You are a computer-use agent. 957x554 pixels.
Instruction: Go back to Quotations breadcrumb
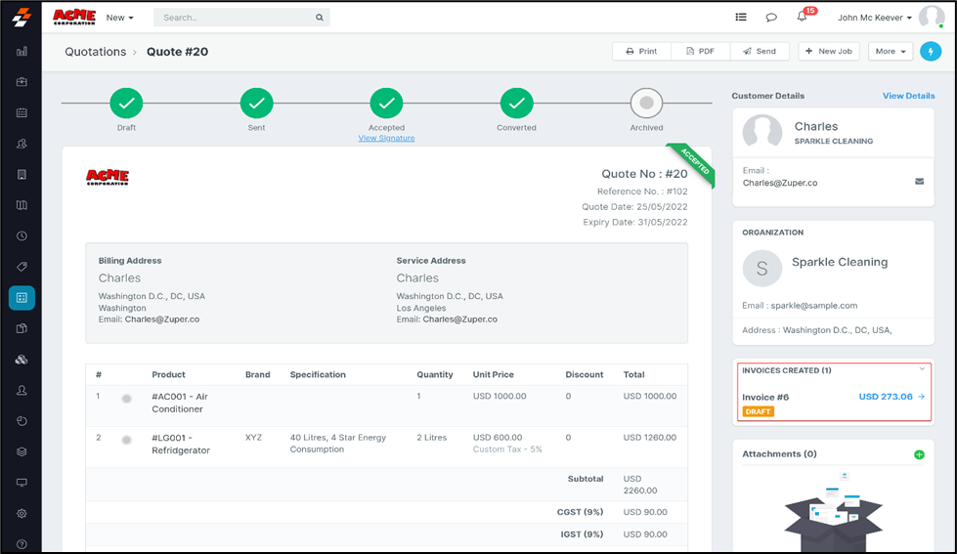[96, 52]
